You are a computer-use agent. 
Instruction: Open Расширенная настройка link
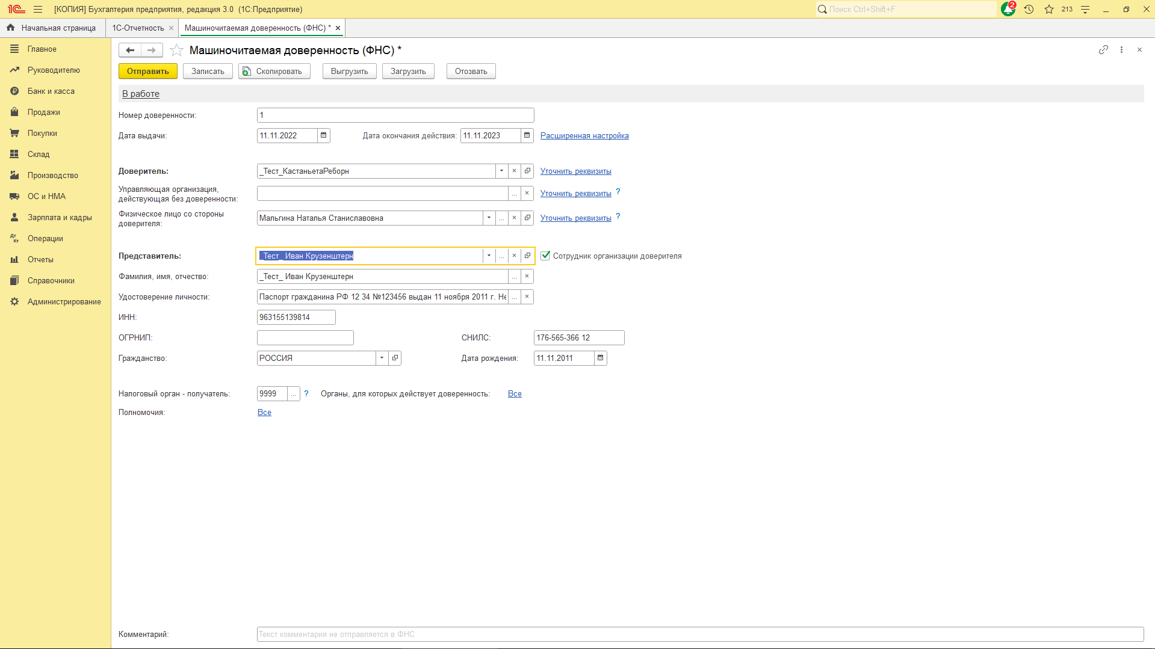coord(584,135)
